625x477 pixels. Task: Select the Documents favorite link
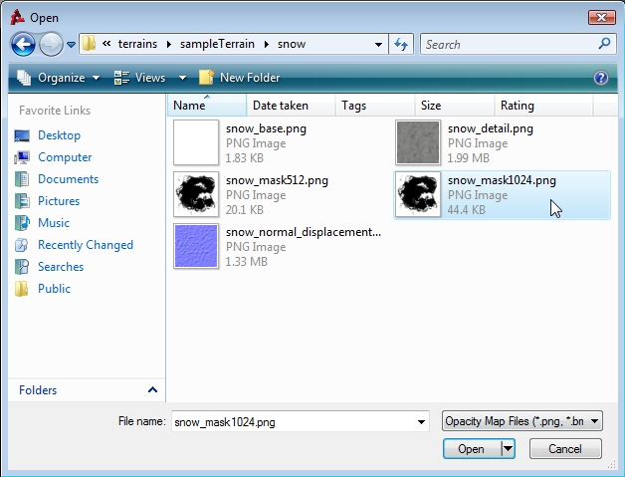pyautogui.click(x=68, y=179)
